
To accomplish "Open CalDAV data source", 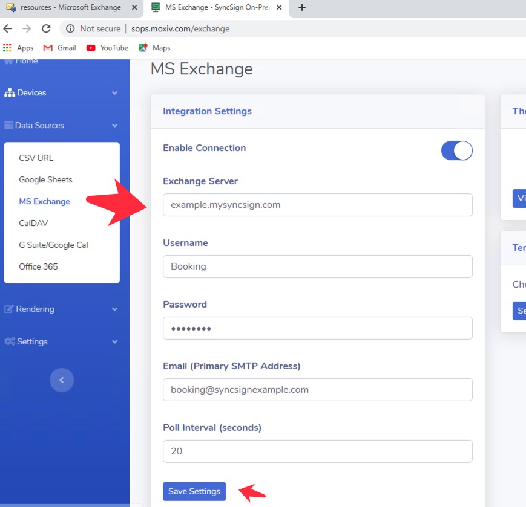I will (33, 224).
